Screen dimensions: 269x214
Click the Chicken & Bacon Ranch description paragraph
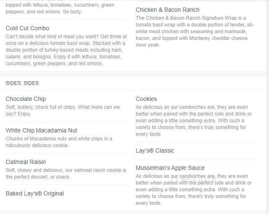point(192,32)
